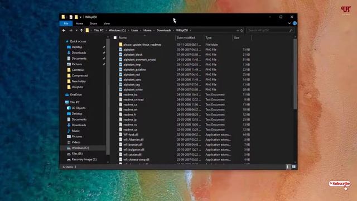Open Recovery Image (E:) drive
Viewport: 357px width, 201px height.
pos(82,160)
